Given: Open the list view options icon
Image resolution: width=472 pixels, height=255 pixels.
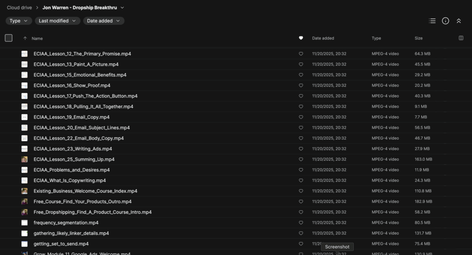Looking at the screenshot, I should click(432, 21).
